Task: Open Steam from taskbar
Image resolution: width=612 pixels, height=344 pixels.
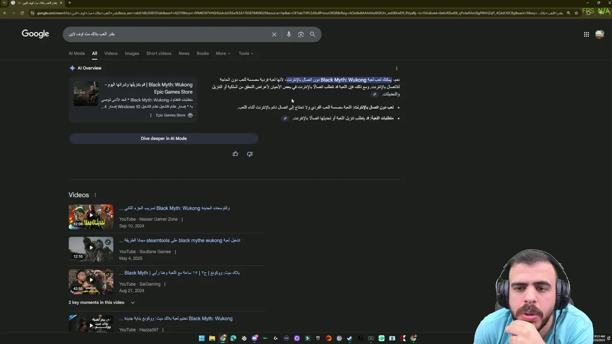Action: tap(350, 338)
